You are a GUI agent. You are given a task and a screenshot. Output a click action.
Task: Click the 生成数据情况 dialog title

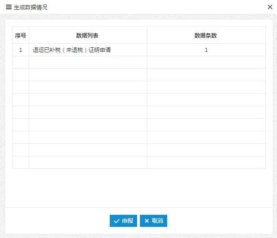click(x=31, y=7)
